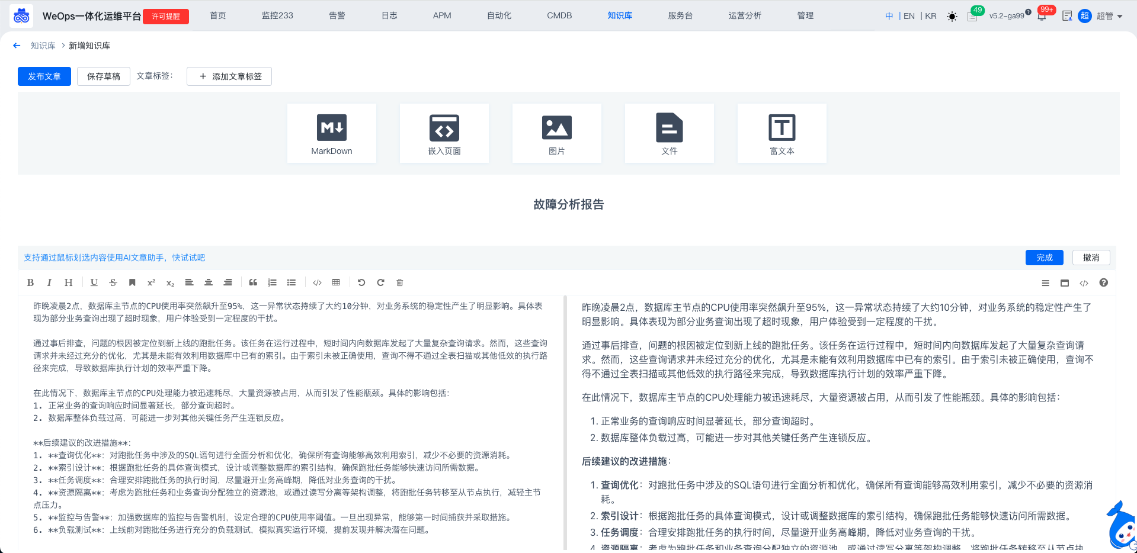Apply strikethrough formatting
Image resolution: width=1137 pixels, height=553 pixels.
tap(113, 283)
